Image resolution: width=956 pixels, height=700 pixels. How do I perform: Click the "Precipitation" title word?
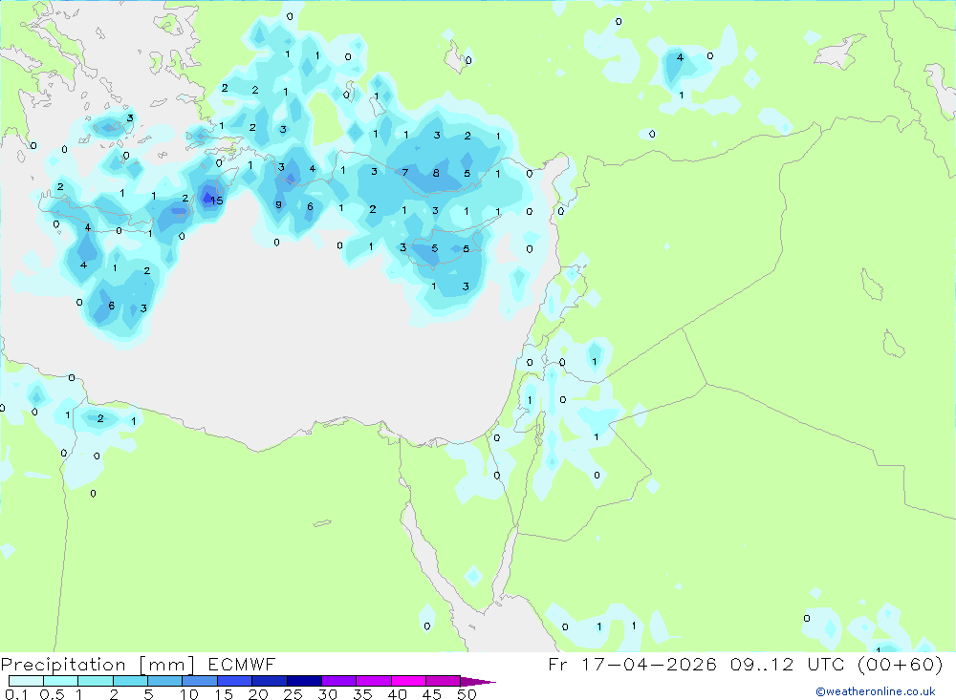click(63, 665)
